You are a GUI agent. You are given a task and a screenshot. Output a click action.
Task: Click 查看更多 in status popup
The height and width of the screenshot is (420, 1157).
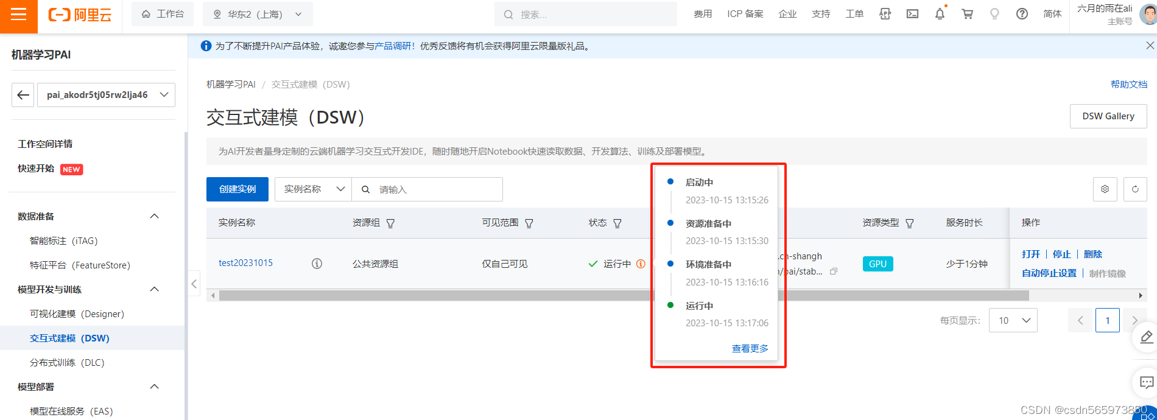750,349
